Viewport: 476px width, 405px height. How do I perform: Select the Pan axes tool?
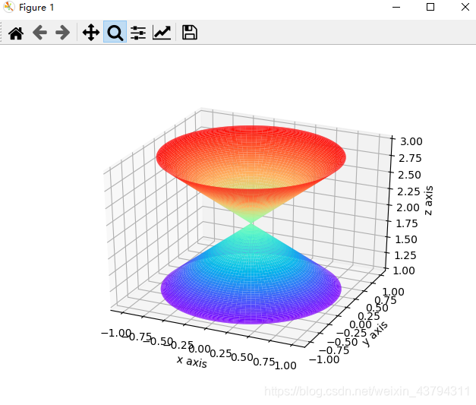91,33
